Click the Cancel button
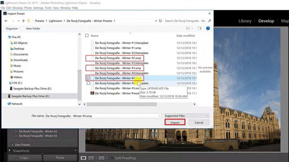This screenshot has width=289, height=162. tap(199, 123)
